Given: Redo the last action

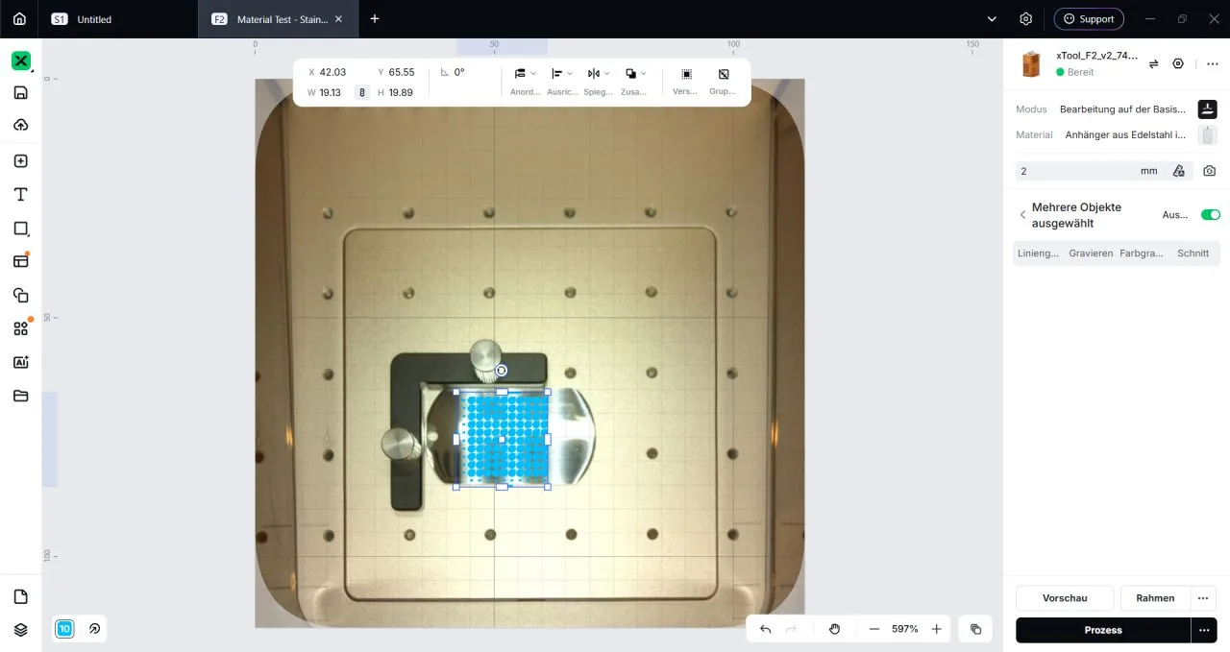Looking at the screenshot, I should click(792, 629).
